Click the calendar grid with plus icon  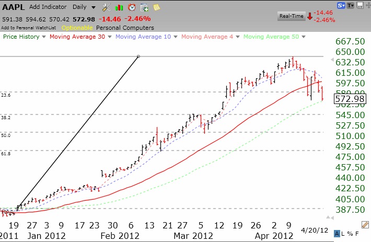coord(144,7)
